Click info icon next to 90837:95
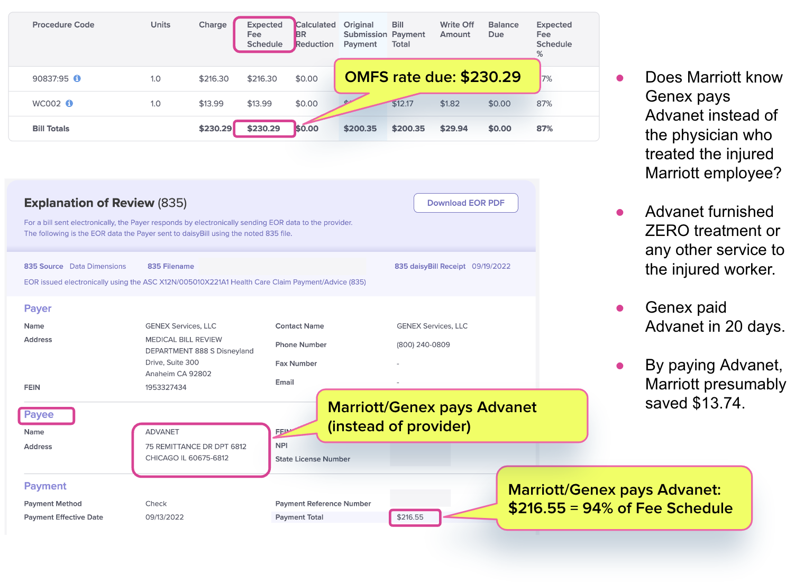 77,78
